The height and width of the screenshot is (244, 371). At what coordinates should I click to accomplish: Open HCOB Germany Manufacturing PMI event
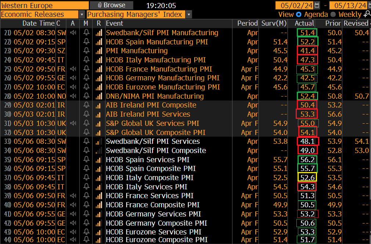163,78
